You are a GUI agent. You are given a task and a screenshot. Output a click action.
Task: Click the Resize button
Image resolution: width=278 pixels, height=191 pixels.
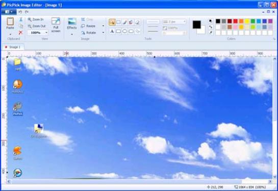[88, 26]
